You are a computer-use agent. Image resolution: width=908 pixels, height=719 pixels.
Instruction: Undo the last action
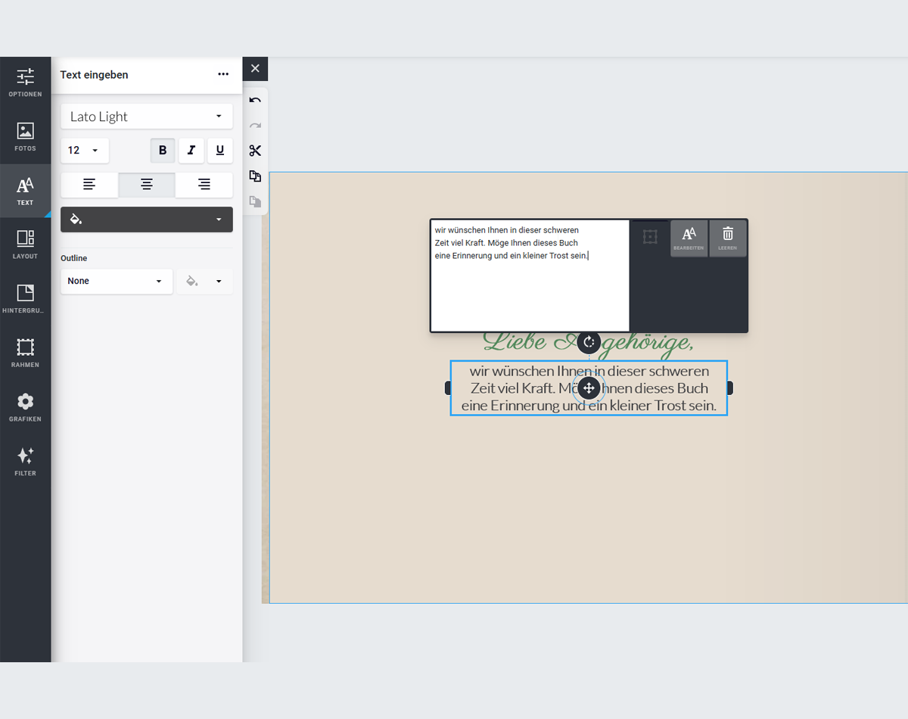coord(255,101)
